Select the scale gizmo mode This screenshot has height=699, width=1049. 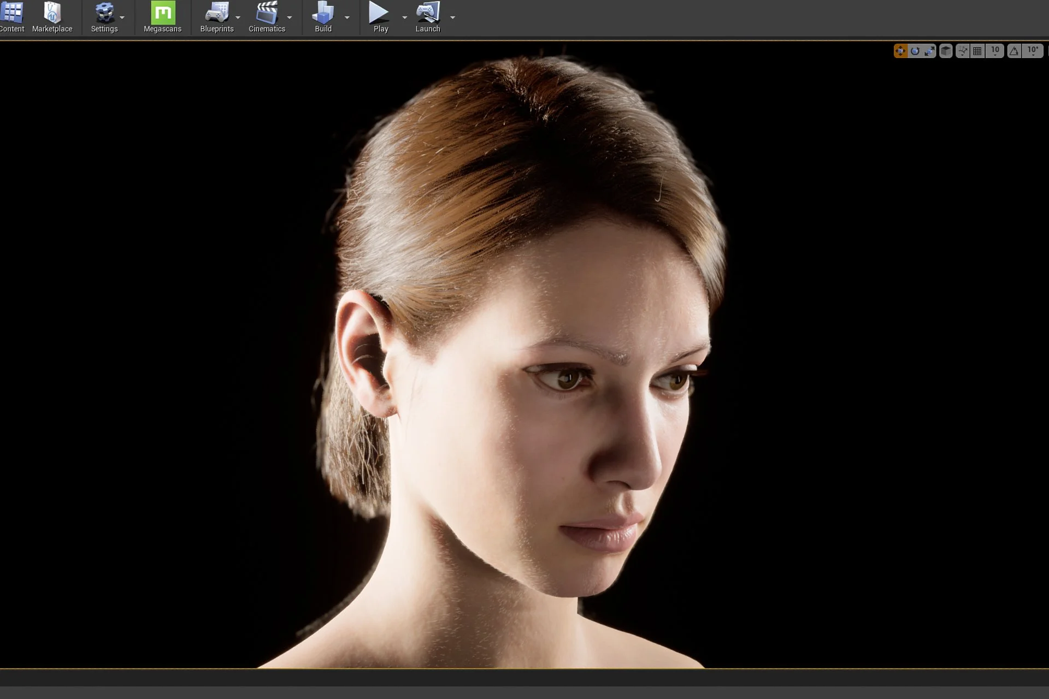click(929, 51)
